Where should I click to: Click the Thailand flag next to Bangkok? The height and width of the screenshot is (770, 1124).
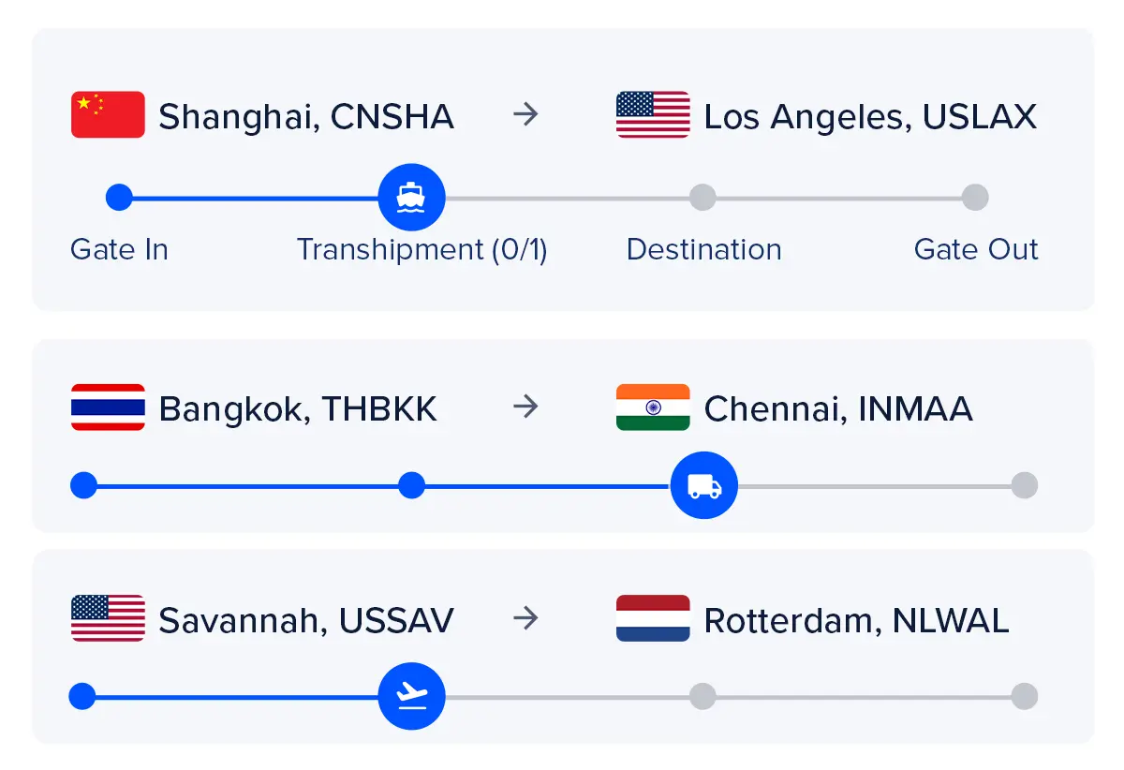click(108, 407)
